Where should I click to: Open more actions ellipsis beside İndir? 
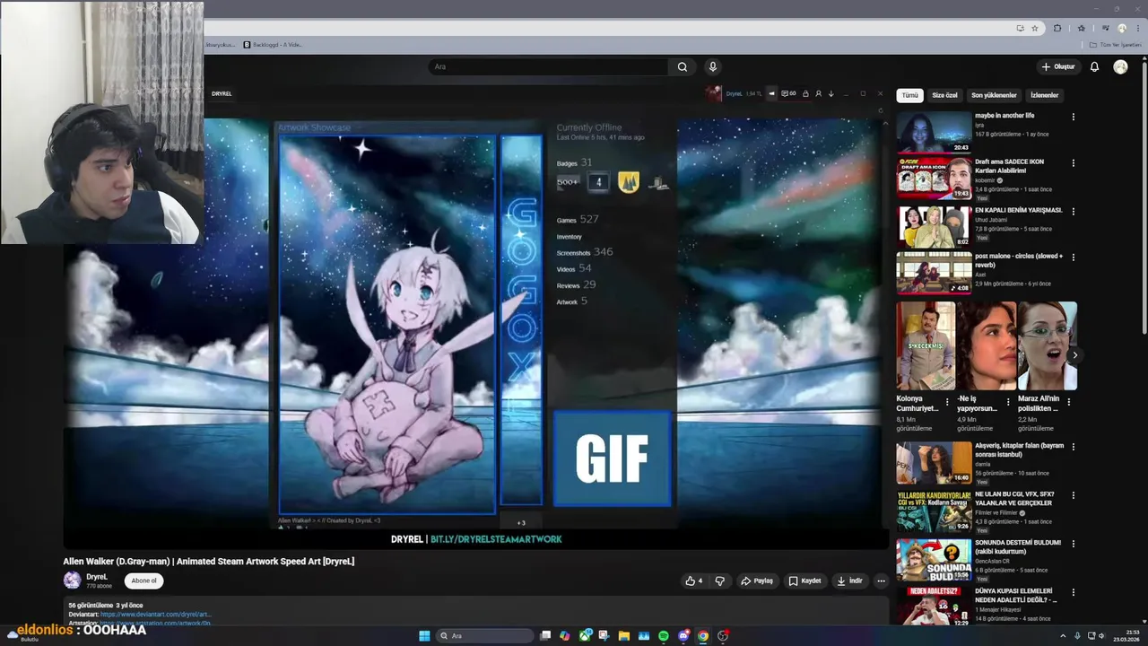click(x=881, y=581)
